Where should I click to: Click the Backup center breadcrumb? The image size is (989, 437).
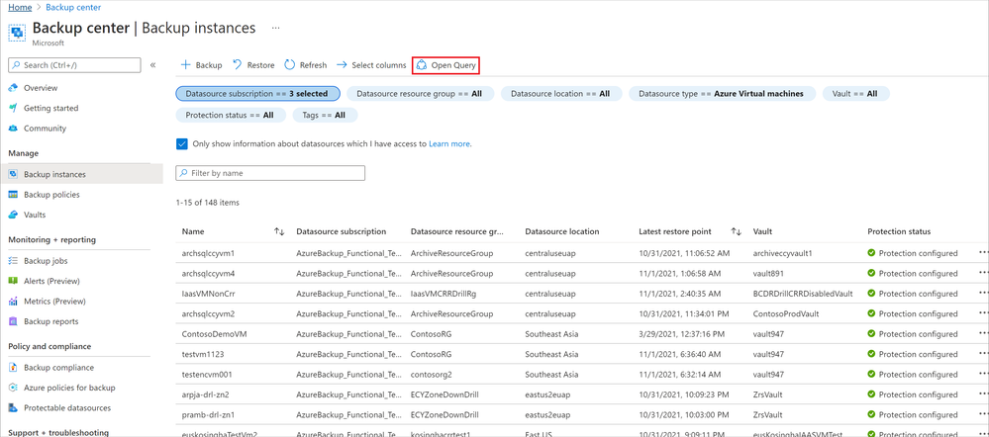[74, 7]
